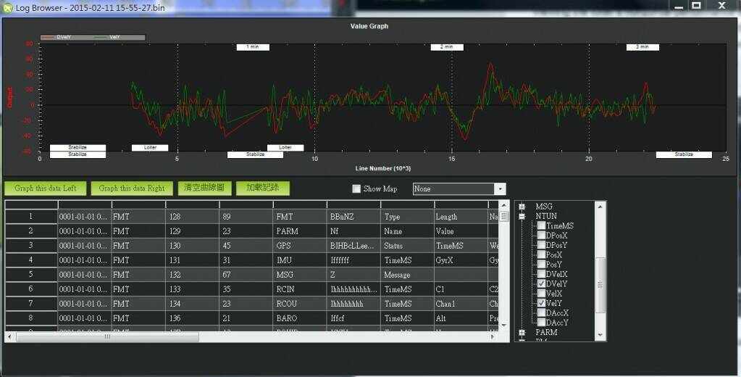The width and height of the screenshot is (741, 377).
Task: Click the 清空曲線圖 clear graph button
Action: point(205,188)
